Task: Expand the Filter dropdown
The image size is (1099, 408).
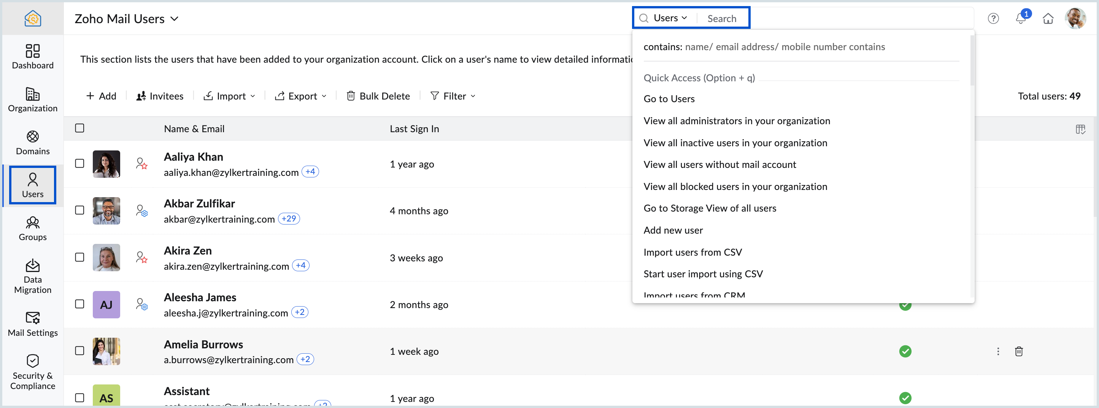Action: (x=453, y=96)
